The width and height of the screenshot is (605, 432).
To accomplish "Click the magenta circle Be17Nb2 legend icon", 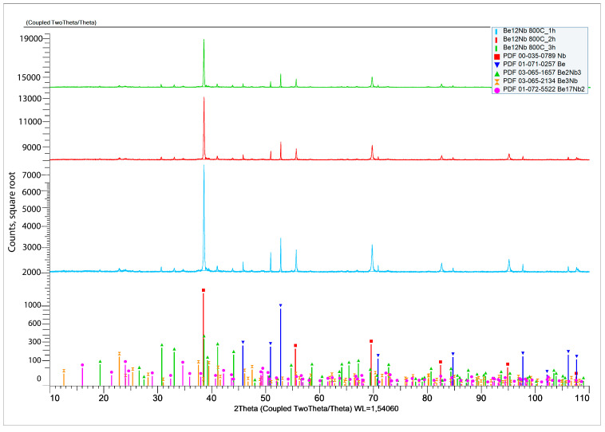I will (x=497, y=90).
